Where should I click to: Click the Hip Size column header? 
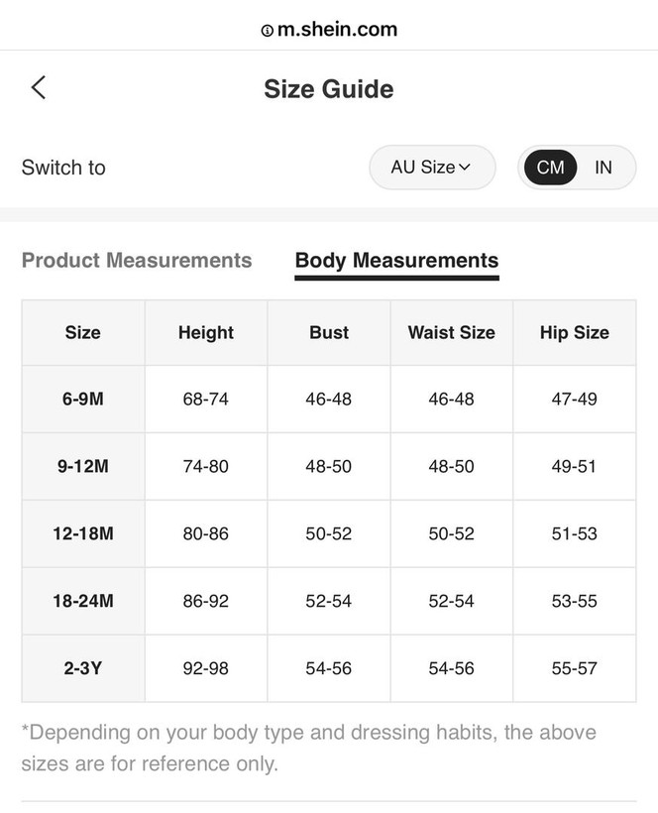(x=575, y=332)
